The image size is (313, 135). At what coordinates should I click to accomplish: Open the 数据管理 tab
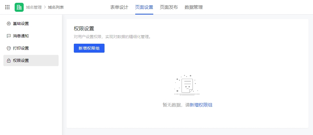point(194,7)
